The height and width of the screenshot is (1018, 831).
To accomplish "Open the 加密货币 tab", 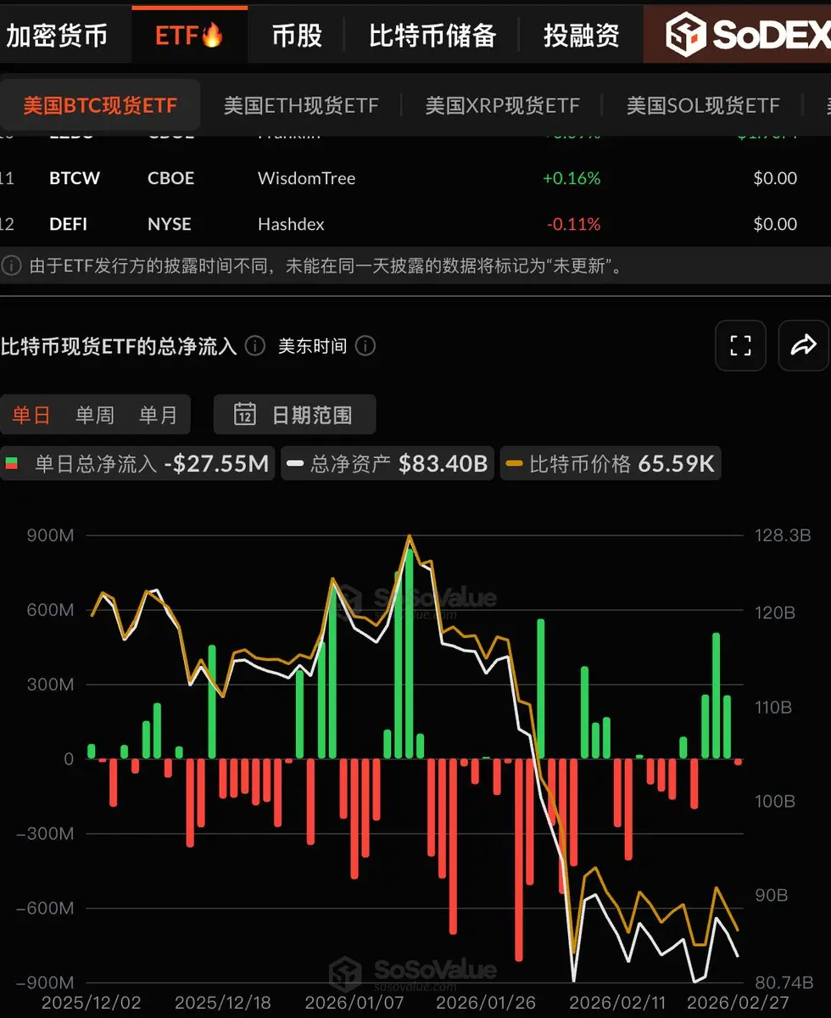I will 57,35.
